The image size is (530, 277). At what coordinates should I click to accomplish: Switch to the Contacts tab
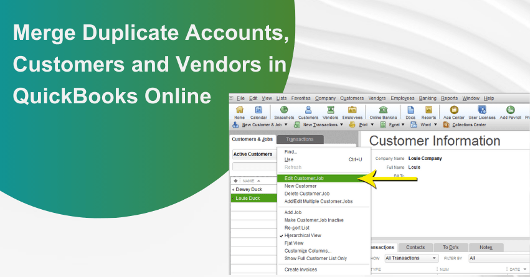pyautogui.click(x=415, y=247)
